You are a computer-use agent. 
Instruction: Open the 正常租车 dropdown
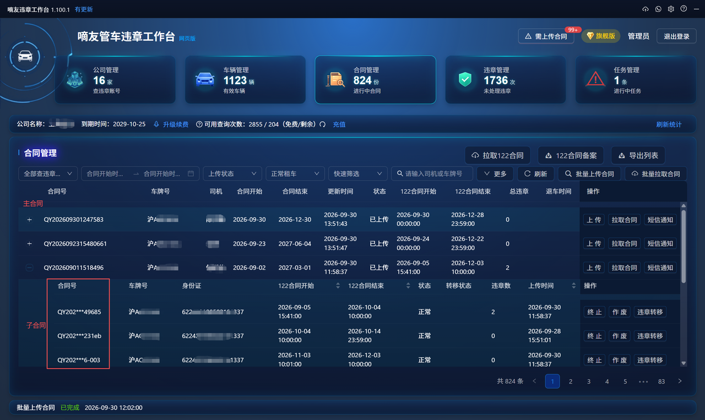295,173
